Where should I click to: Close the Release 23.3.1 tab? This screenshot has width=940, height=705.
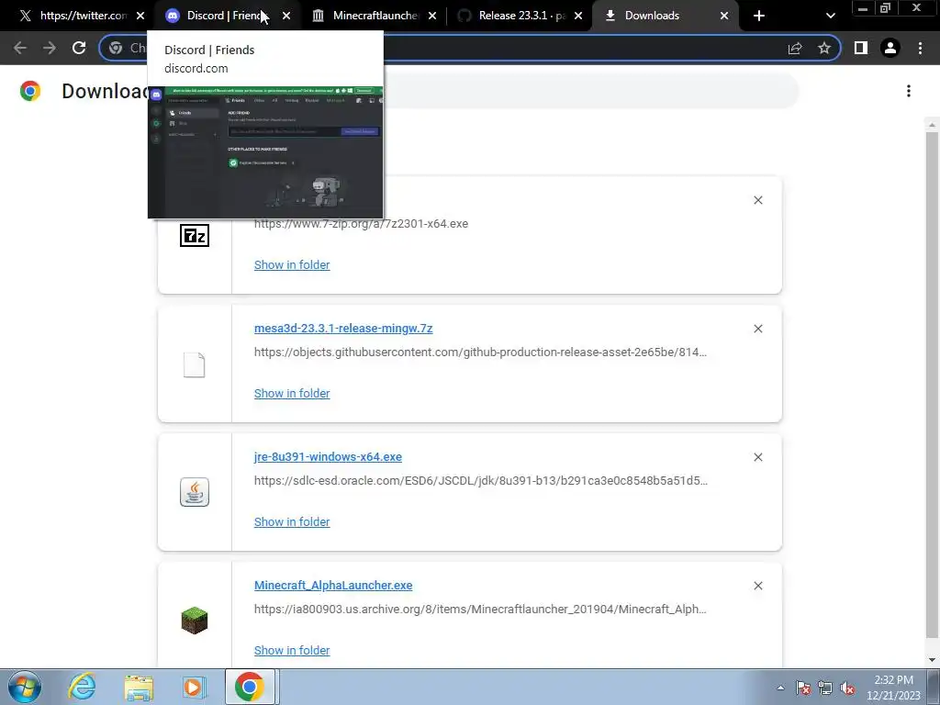pyautogui.click(x=578, y=16)
